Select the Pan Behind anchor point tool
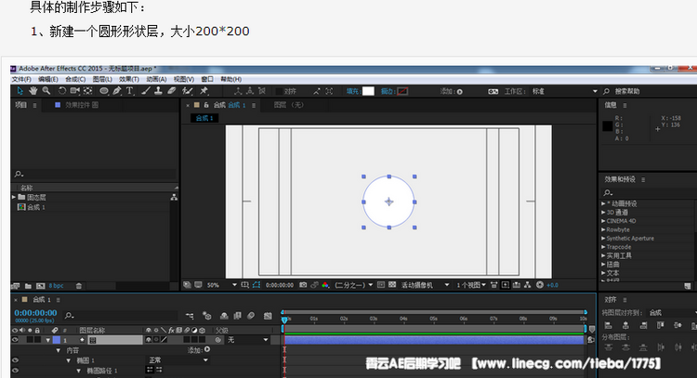This screenshot has height=378, width=697. click(88, 91)
